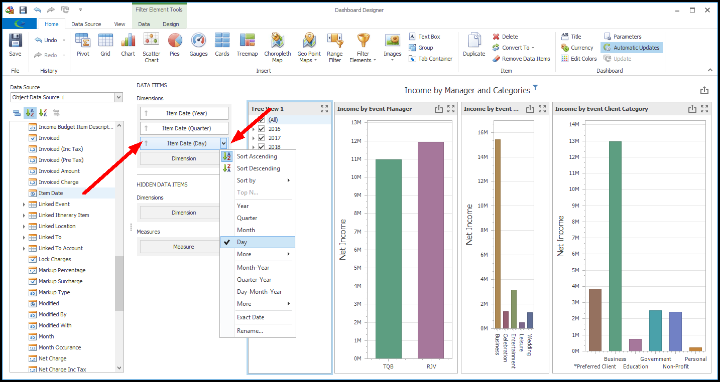Export the whole dashboard via title icon
The height and width of the screenshot is (382, 720).
point(704,91)
